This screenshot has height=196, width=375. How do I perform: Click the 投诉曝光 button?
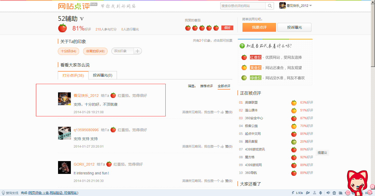pos(294,27)
